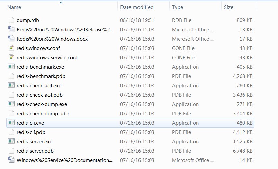Click the dump.rdb file icon
This screenshot has width=278, height=169.
pos(11,20)
